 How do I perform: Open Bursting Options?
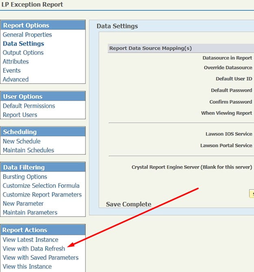[x=25, y=177]
